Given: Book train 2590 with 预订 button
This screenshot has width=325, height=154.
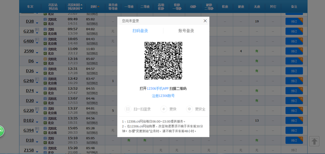Looking at the screenshot, I should point(294,51).
